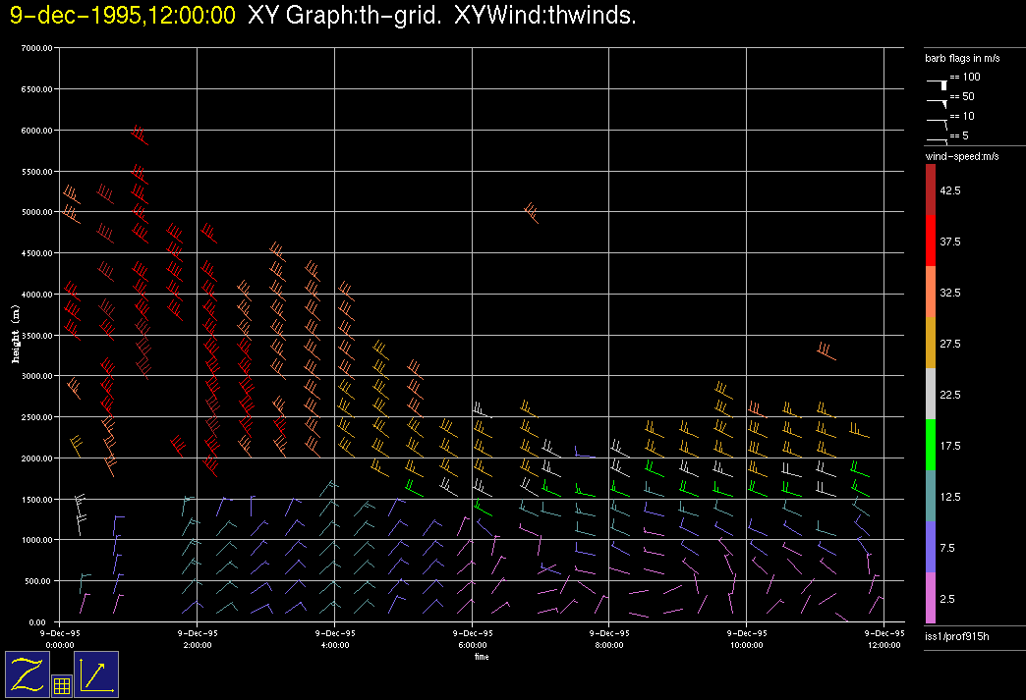Click the pink 2.5 wind-speed swatch

click(x=931, y=598)
